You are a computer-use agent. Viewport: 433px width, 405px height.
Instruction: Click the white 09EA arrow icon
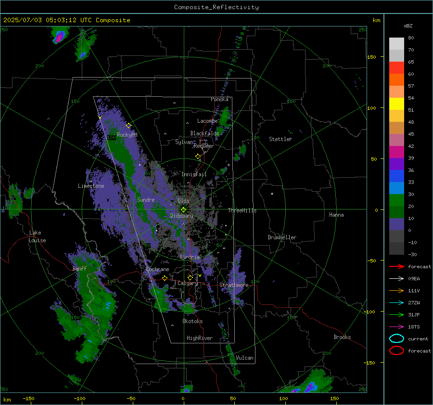[396, 278]
